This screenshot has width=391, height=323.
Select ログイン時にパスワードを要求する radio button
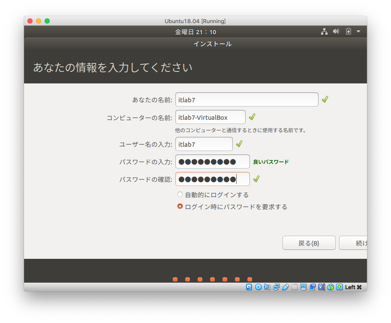pos(180,206)
